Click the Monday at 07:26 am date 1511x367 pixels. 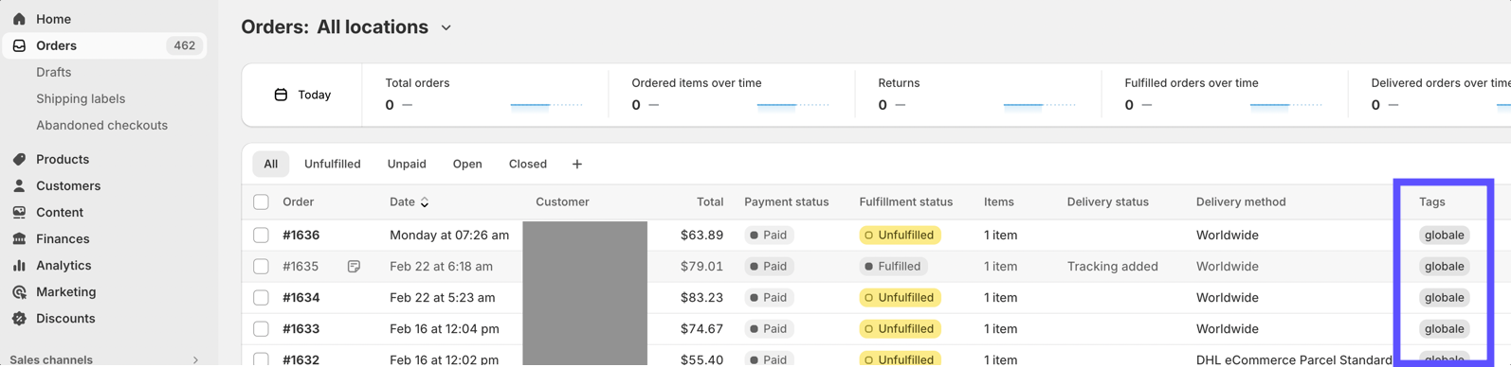tap(449, 235)
